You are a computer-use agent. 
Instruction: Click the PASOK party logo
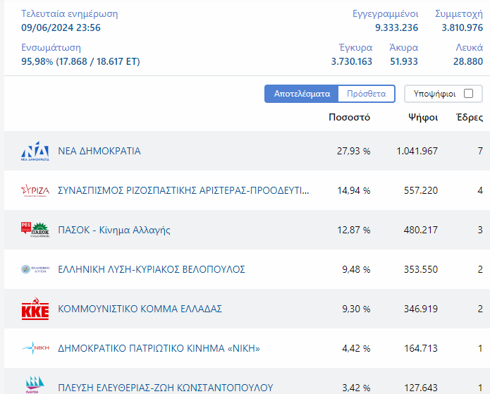[35, 230]
